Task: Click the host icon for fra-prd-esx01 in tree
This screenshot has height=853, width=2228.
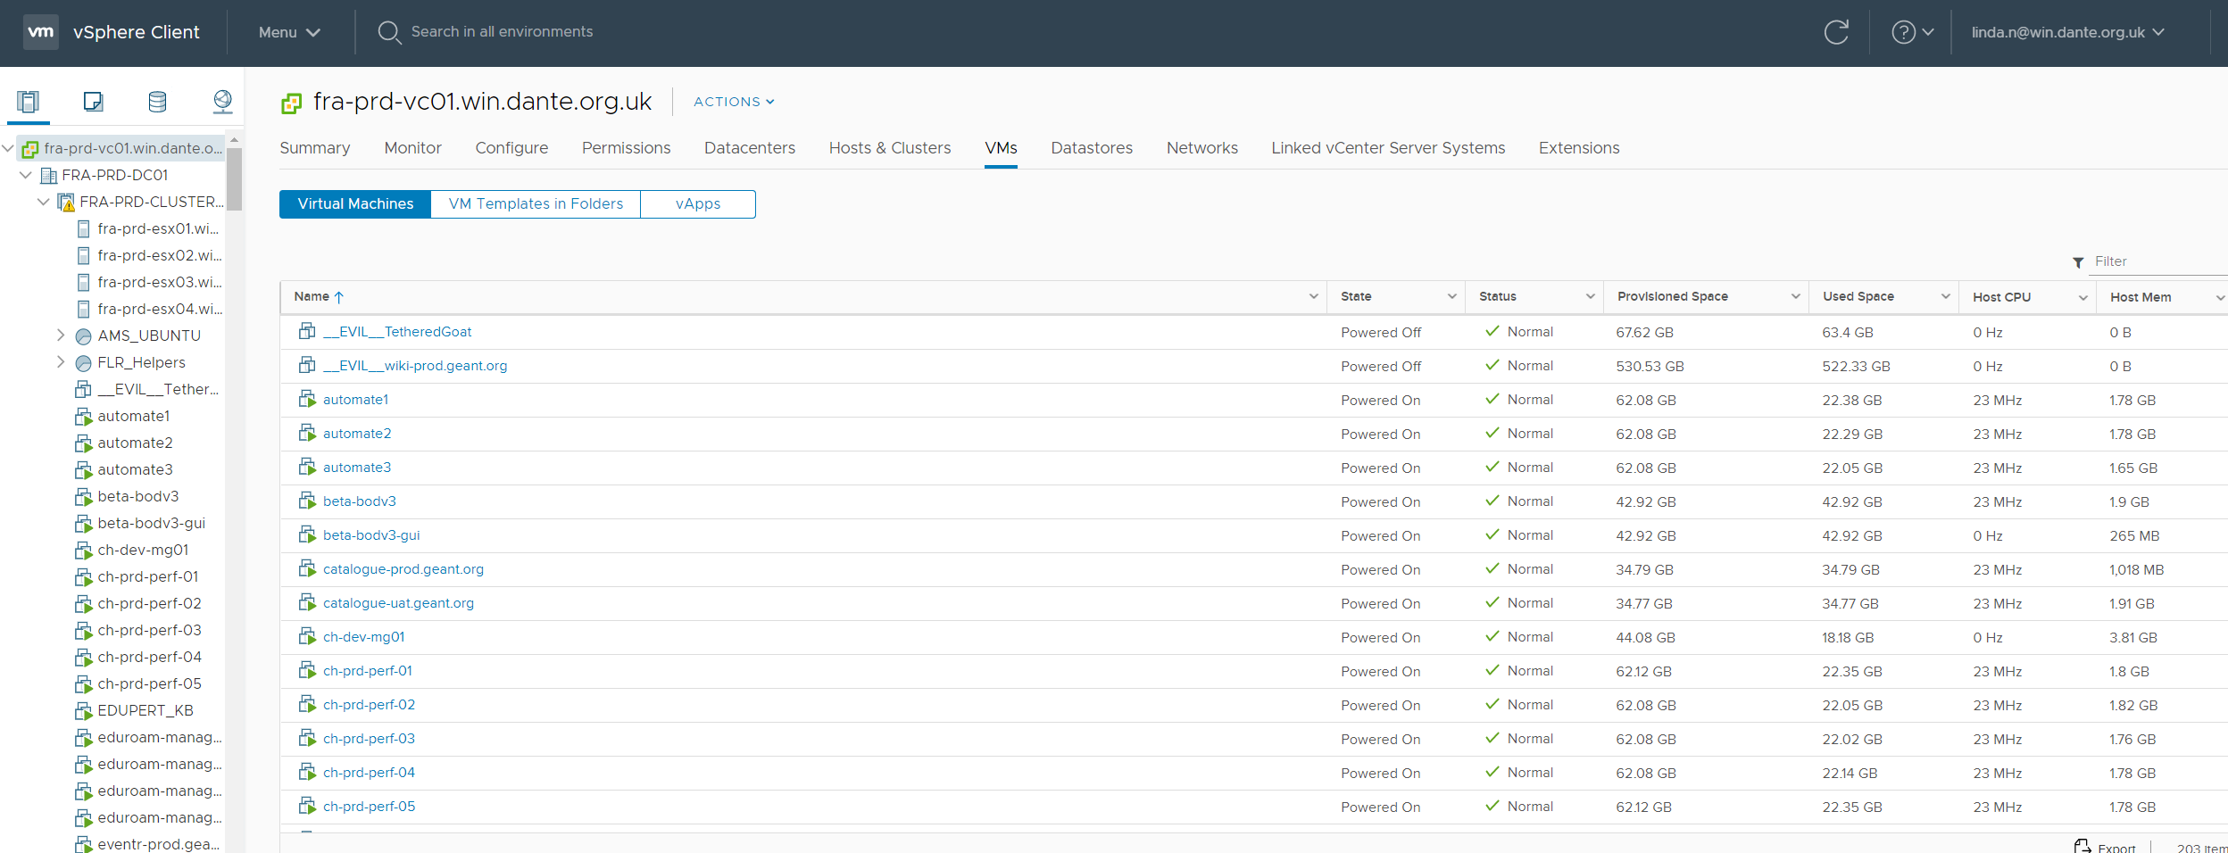Action: 84,229
